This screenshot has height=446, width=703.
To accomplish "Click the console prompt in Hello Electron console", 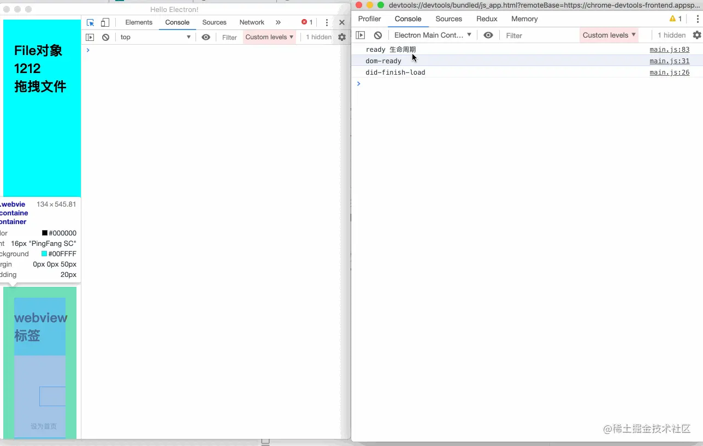I will click(x=213, y=50).
